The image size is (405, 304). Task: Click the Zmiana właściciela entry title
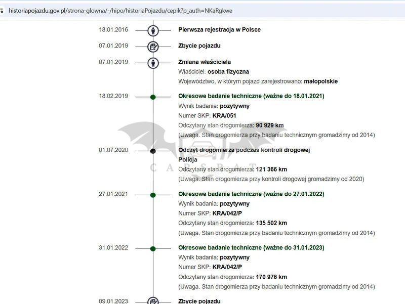[x=205, y=62]
